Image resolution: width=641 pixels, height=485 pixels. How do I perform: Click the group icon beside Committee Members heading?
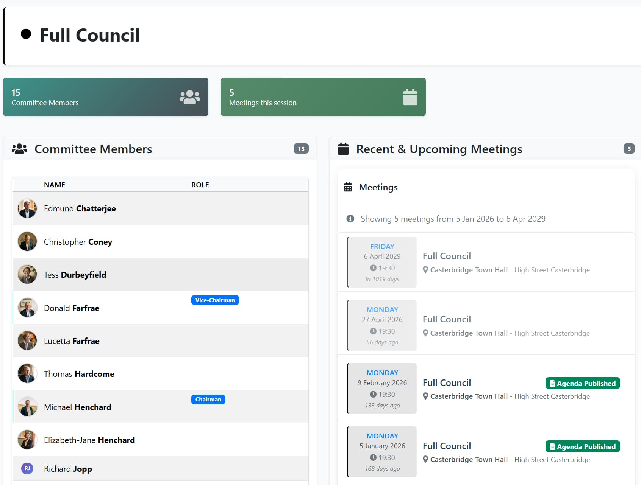19,149
